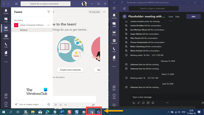204x115 pixels.
Task: Open channel more options ellipsis beside Org-wide
Action: 104,12
